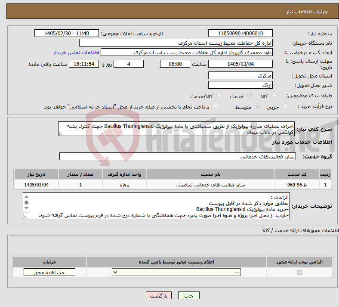Click the مشاهده مجوز button
Viewport: 339px width, 307px height.
tap(49, 272)
